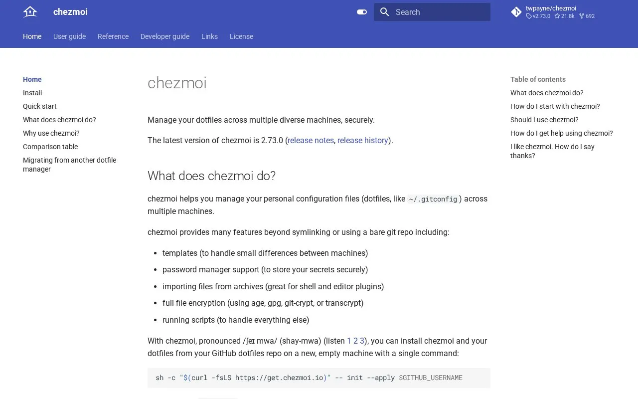Screen dimensions: 638x399
Task: Jump to Should I use chezmoi?
Action: (x=544, y=120)
